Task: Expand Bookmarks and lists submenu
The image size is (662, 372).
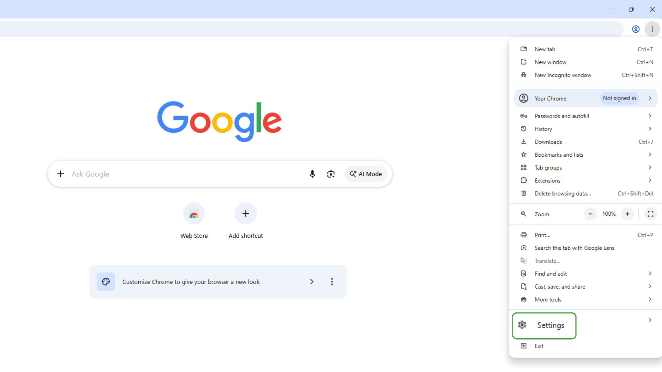Action: click(x=586, y=155)
